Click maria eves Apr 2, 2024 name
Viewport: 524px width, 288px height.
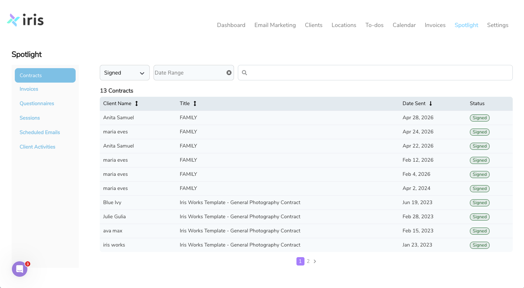(115, 188)
